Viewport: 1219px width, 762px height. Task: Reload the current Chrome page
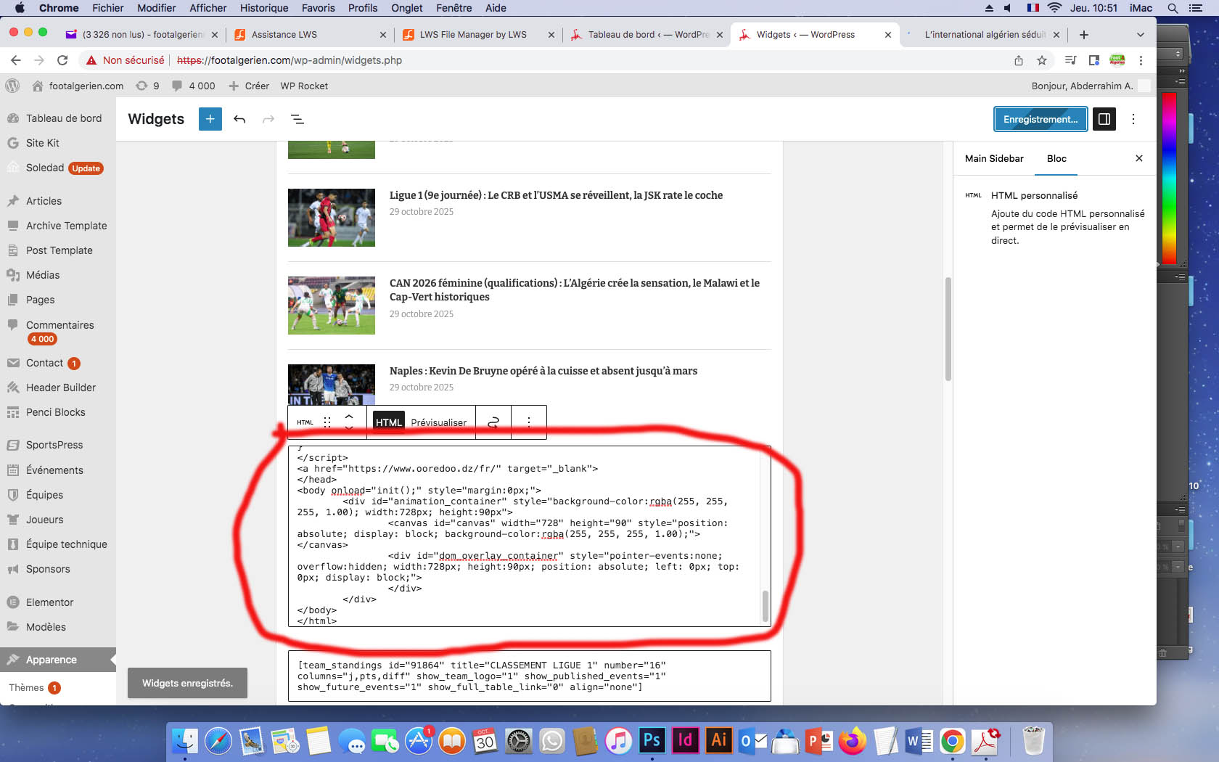[62, 60]
